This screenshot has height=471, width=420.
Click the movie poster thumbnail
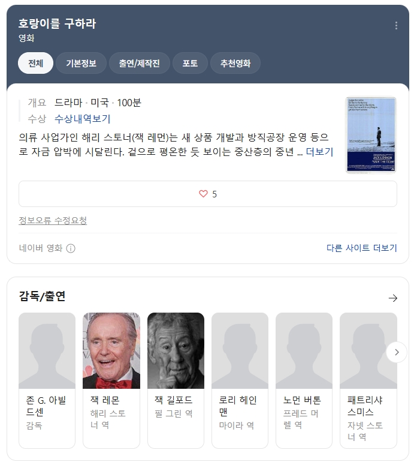371,134
